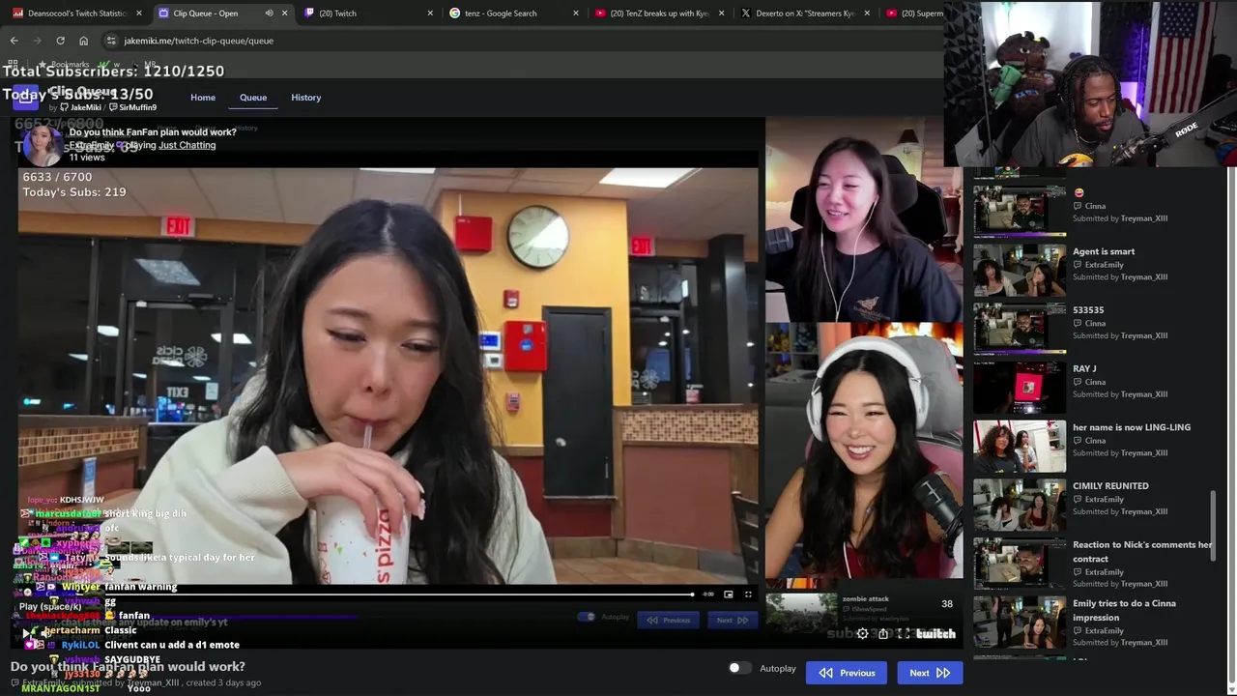Open the browser home page icon

pos(83,41)
